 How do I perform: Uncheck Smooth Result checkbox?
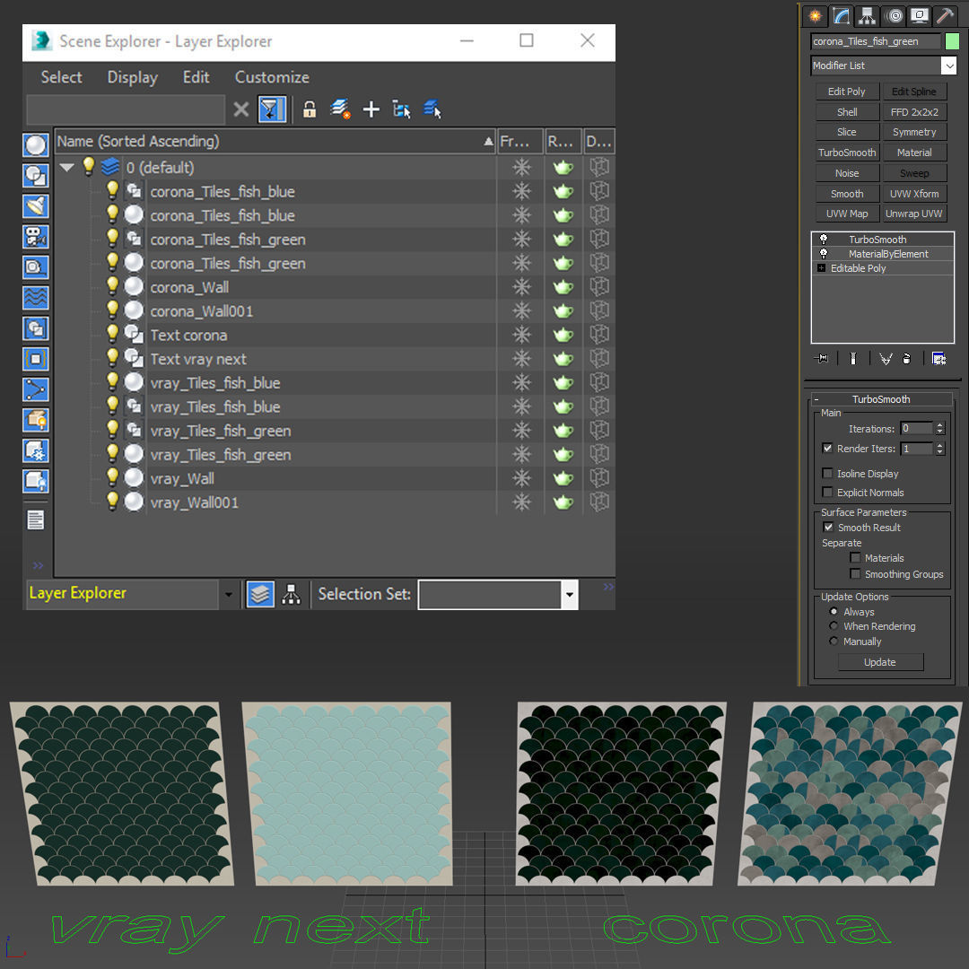click(x=828, y=528)
